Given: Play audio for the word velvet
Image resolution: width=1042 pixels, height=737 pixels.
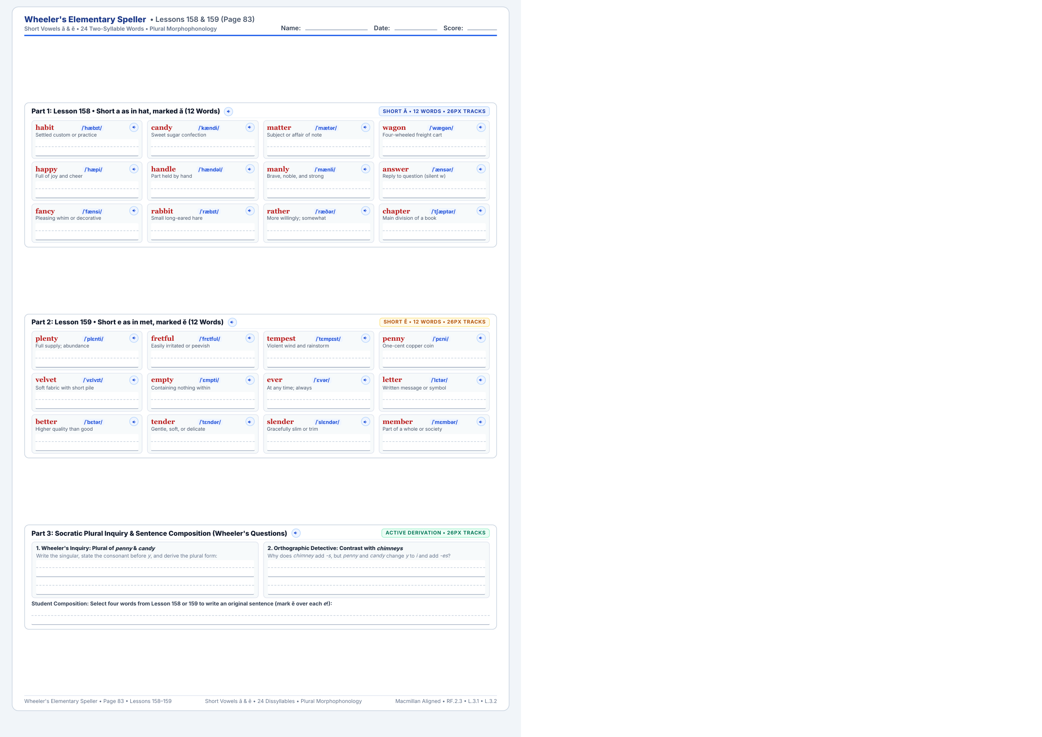Looking at the screenshot, I should click(x=134, y=380).
